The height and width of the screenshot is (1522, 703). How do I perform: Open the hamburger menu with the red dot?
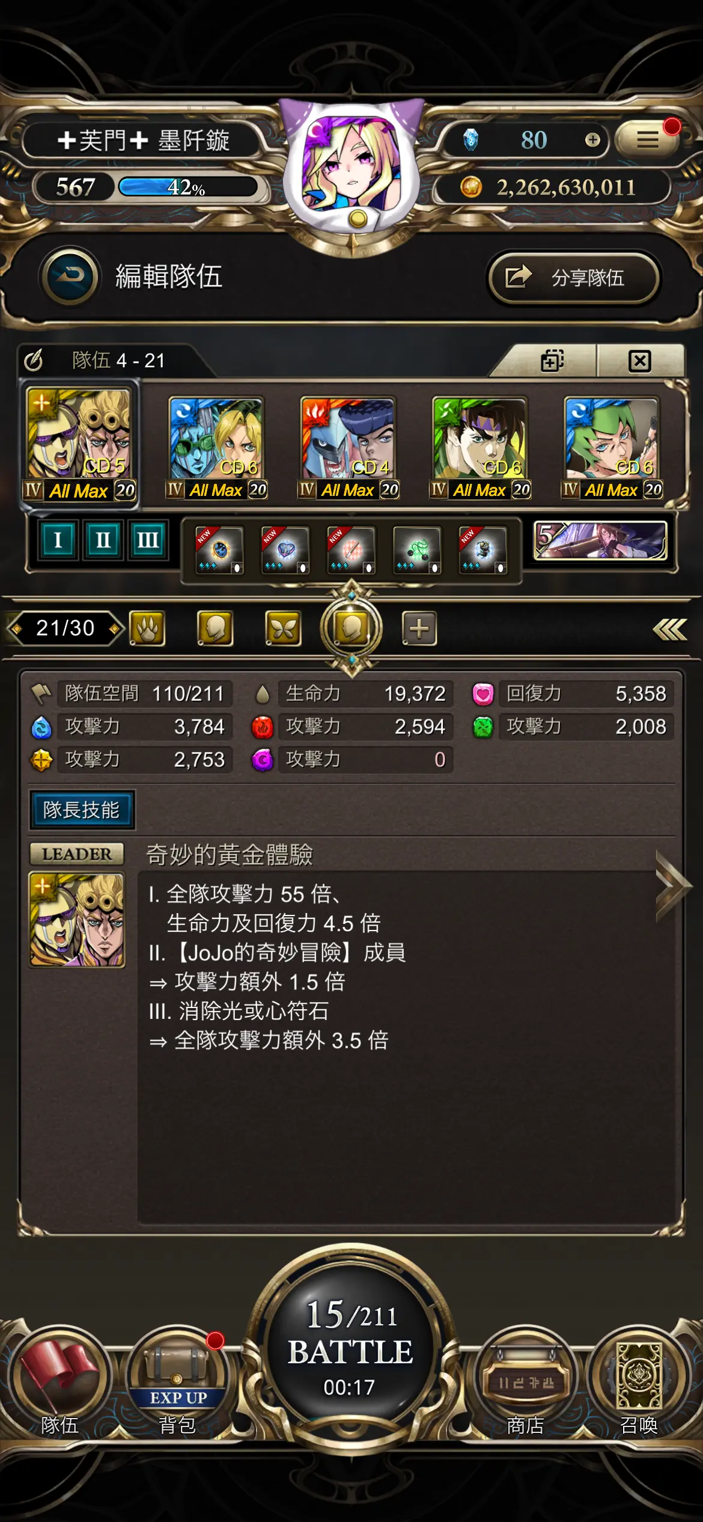click(647, 140)
